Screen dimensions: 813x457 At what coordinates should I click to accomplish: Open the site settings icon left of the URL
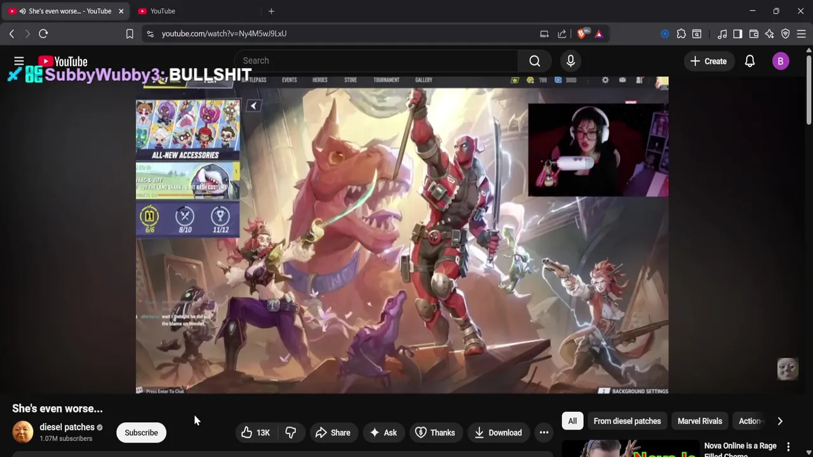coord(150,34)
